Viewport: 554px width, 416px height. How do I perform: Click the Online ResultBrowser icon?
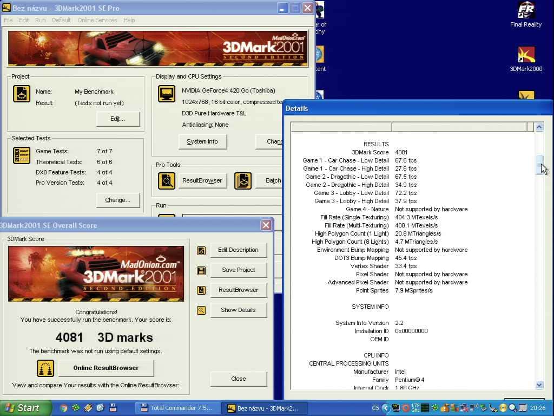click(45, 368)
